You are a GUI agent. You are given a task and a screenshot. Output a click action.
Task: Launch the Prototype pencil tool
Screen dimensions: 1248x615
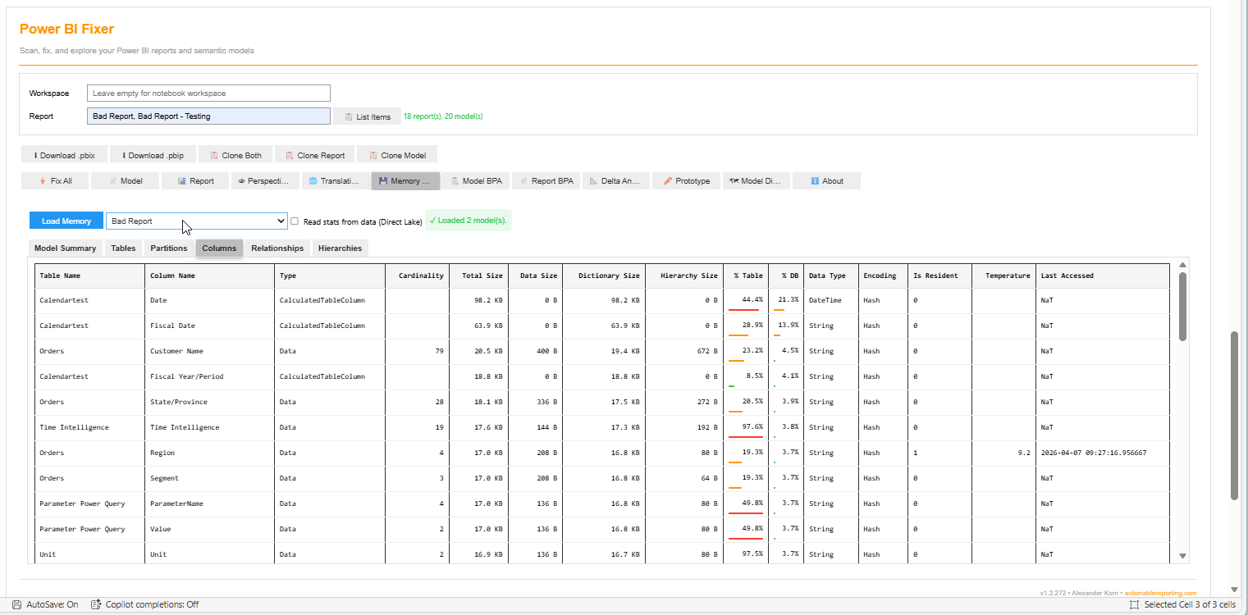(x=686, y=180)
